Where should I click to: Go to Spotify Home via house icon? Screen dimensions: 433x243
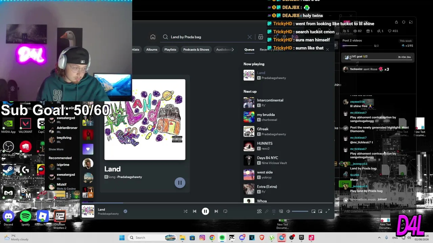153,37
